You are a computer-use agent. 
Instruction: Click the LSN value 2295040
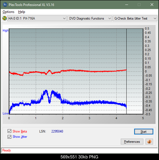click(x=57, y=131)
